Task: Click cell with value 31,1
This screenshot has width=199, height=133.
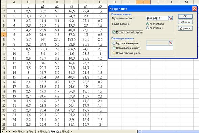Action: tap(71, 124)
